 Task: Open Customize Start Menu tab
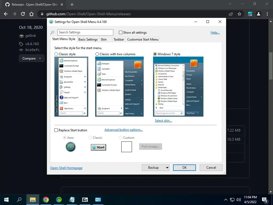pyautogui.click(x=143, y=40)
